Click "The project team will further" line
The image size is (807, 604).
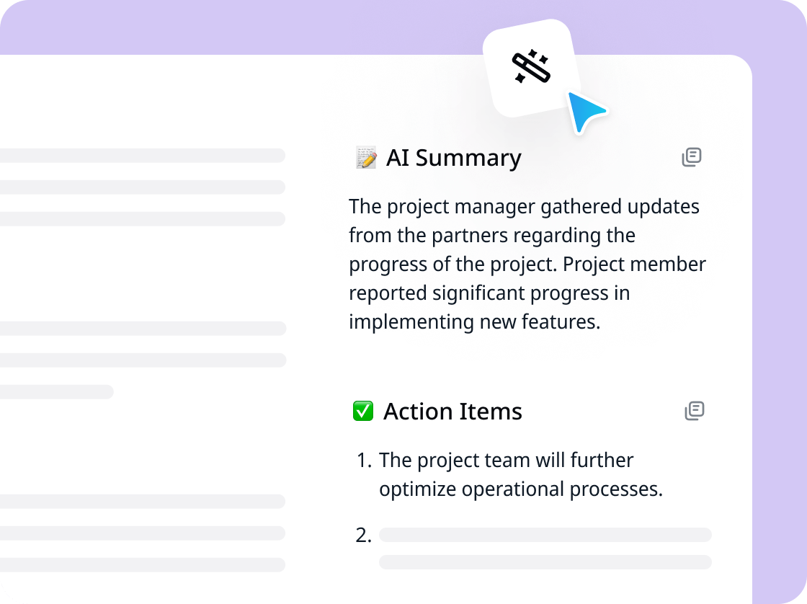tap(506, 460)
